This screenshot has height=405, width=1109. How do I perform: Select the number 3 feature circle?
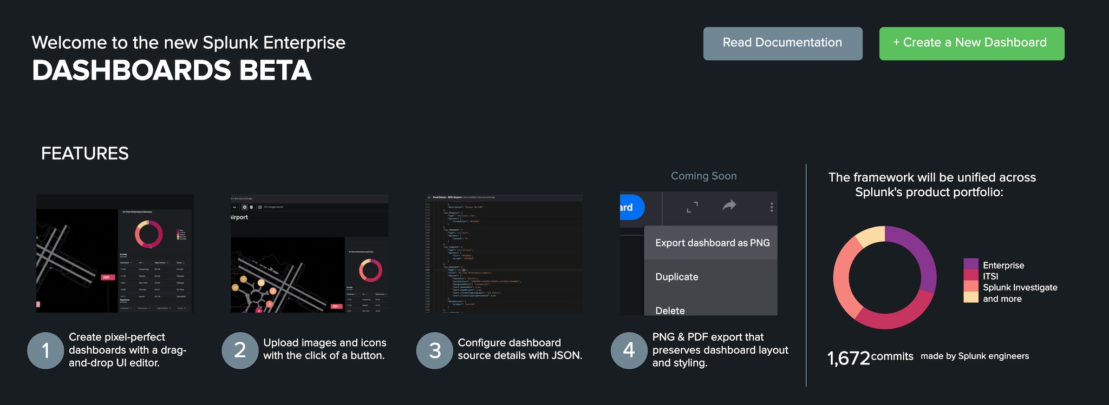click(434, 350)
